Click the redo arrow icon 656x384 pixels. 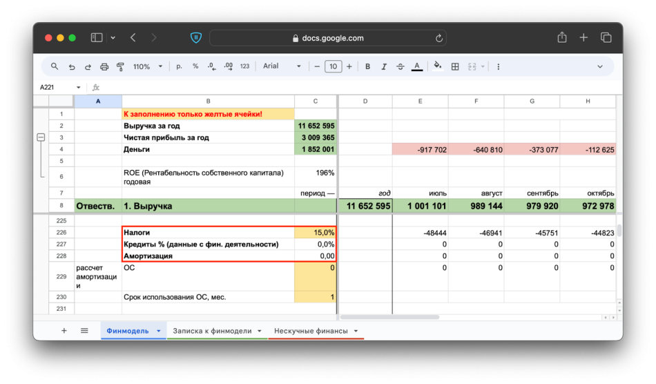[x=88, y=67]
